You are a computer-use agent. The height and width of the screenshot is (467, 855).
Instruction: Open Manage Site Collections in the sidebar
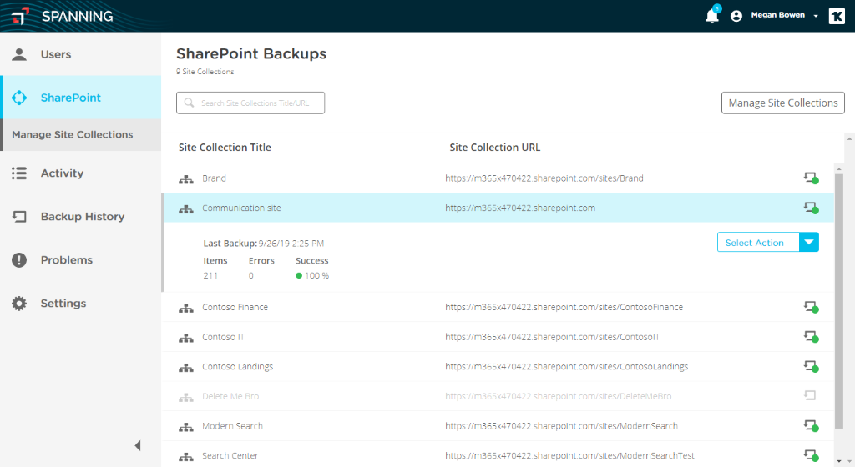(81, 134)
